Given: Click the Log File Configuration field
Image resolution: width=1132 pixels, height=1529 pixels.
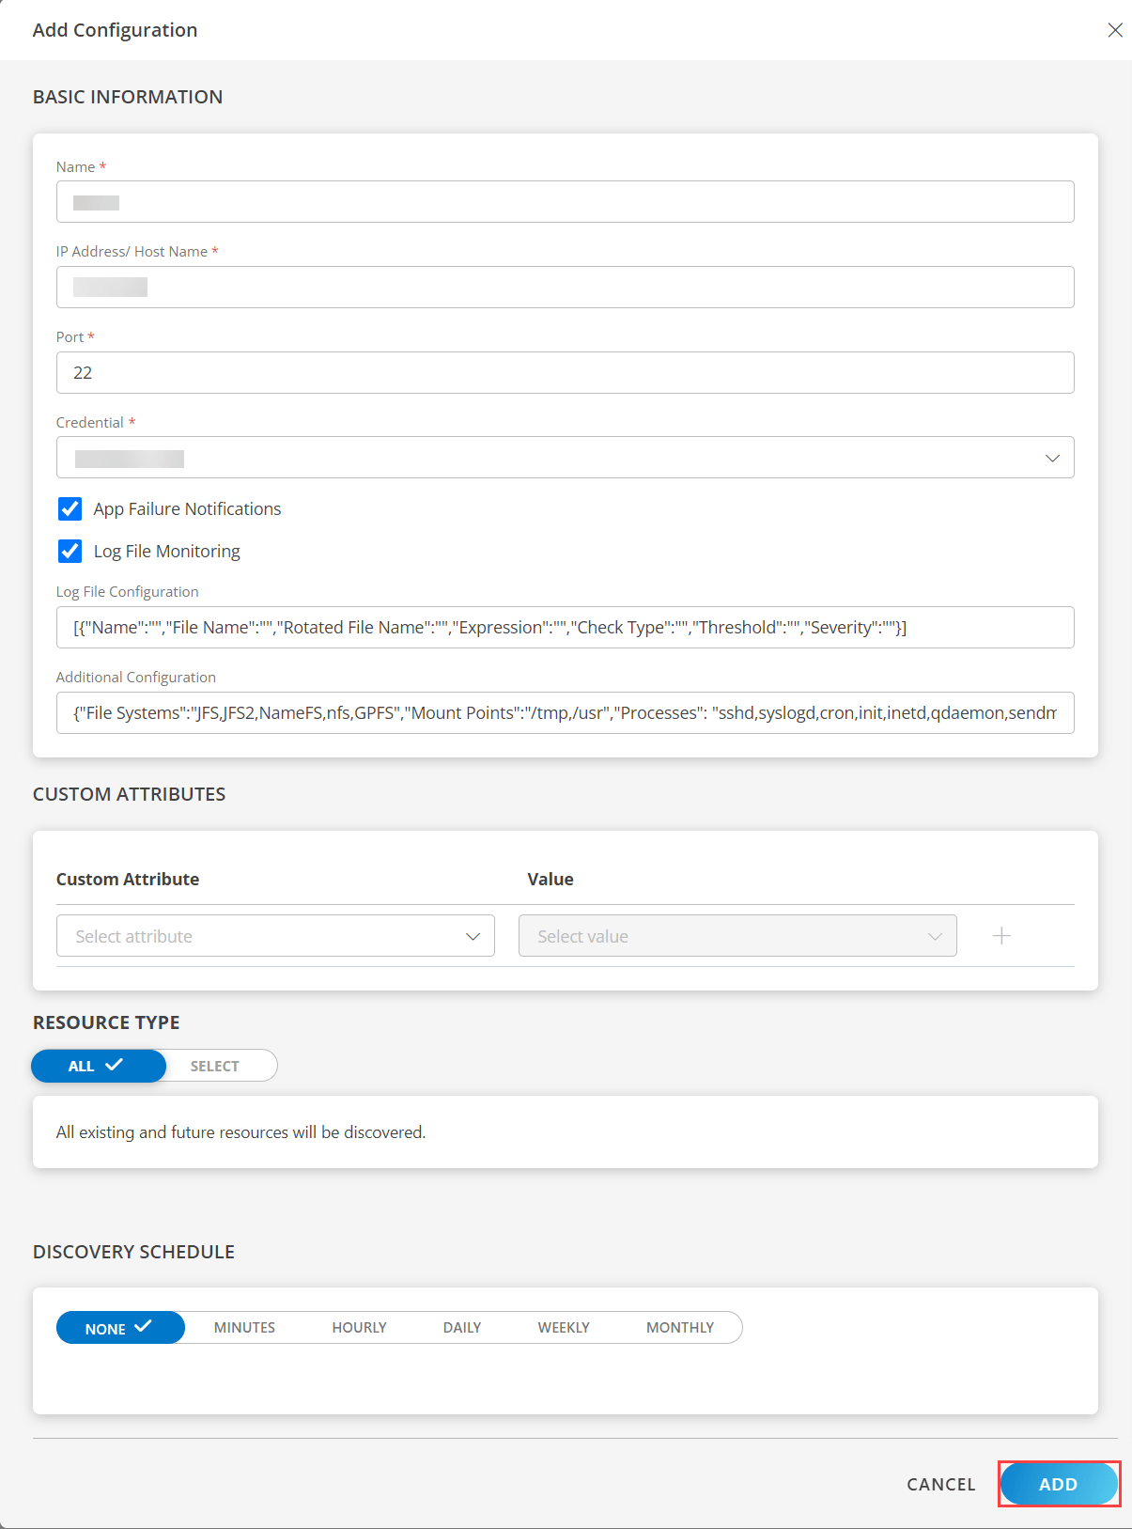Looking at the screenshot, I should click(x=565, y=628).
